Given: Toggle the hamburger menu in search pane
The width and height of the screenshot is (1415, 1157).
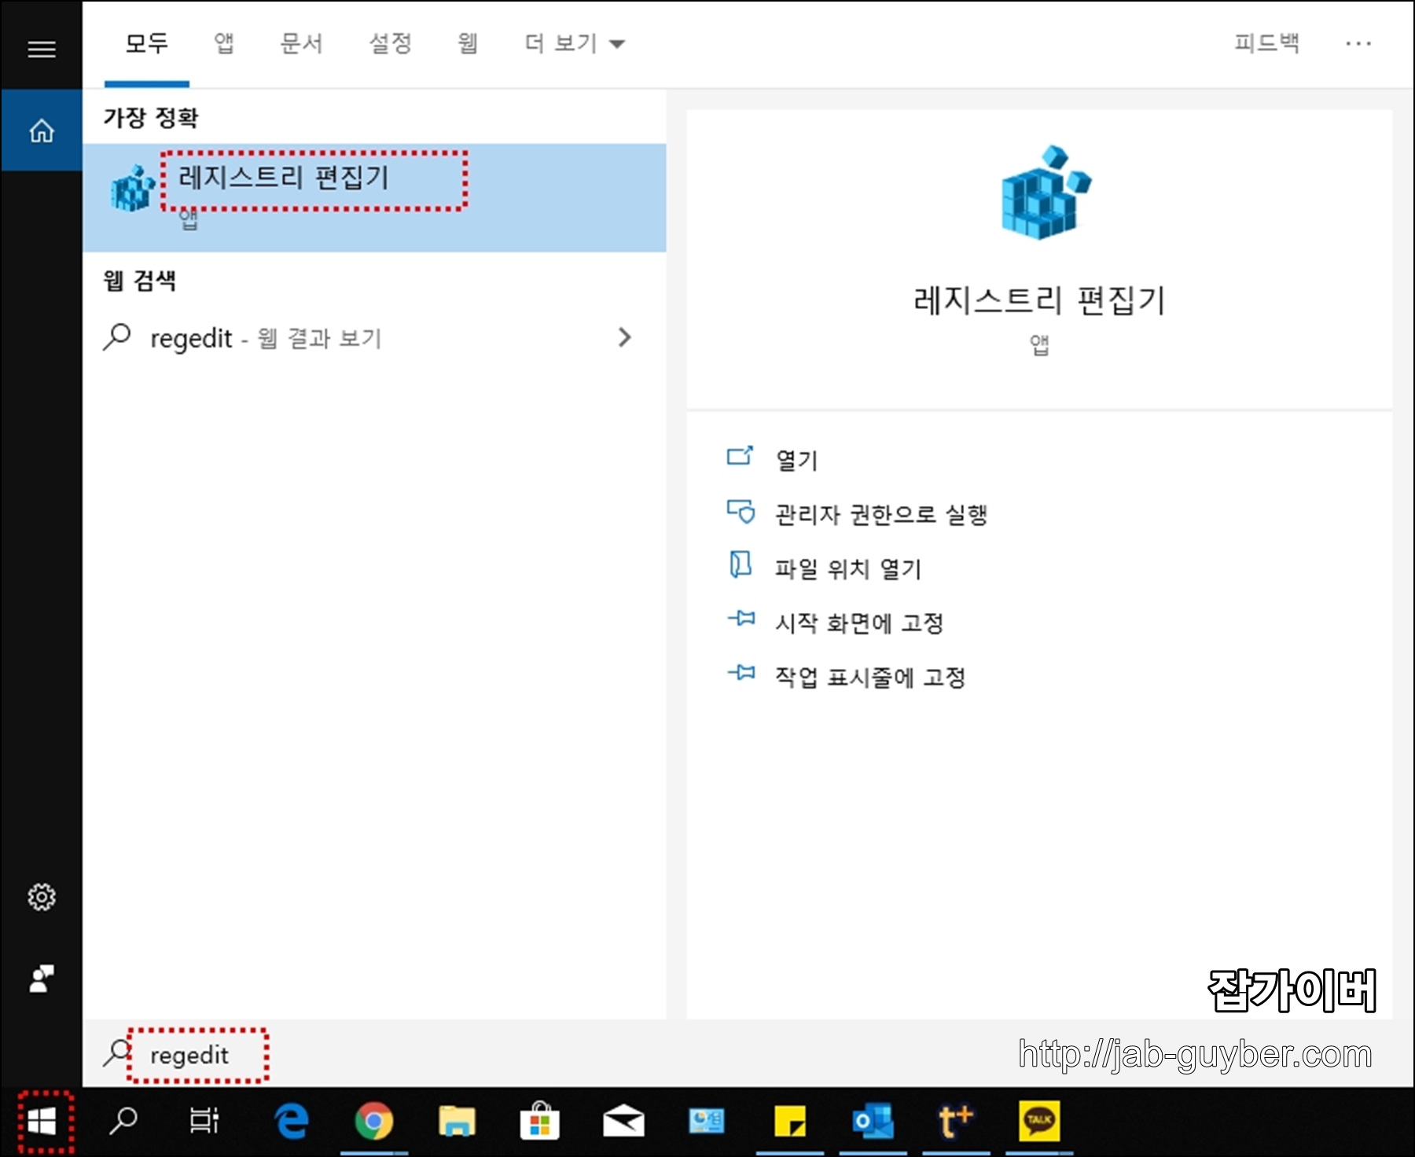Looking at the screenshot, I should pyautogui.click(x=41, y=49).
